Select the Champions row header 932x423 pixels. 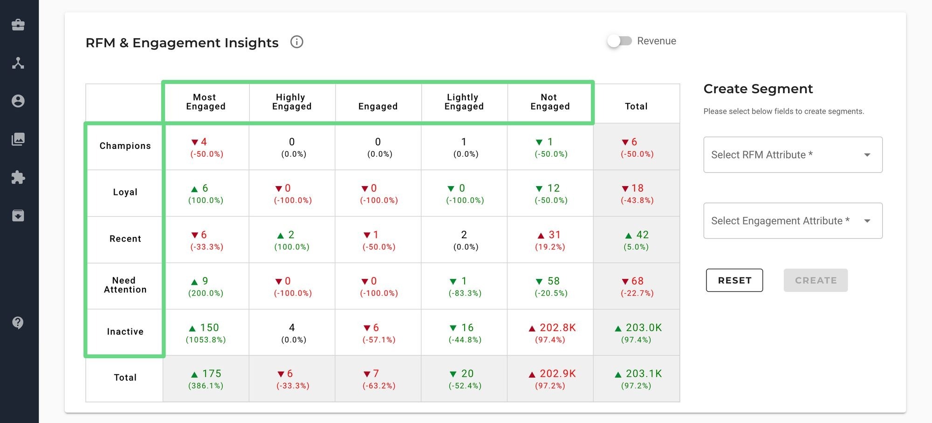click(124, 146)
